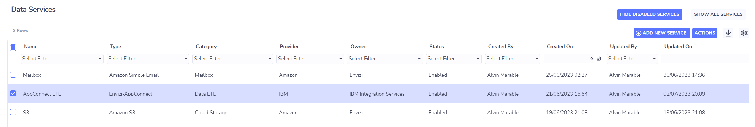Viewport: 755px width, 127px height.
Task: Click the Hide Disabled Services button
Action: pos(650,14)
